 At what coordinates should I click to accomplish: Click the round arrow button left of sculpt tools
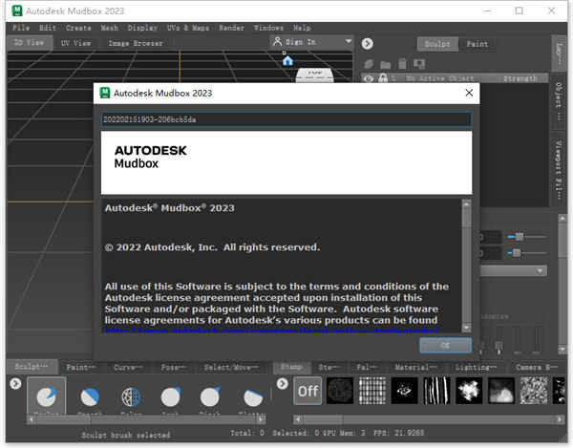pos(15,383)
